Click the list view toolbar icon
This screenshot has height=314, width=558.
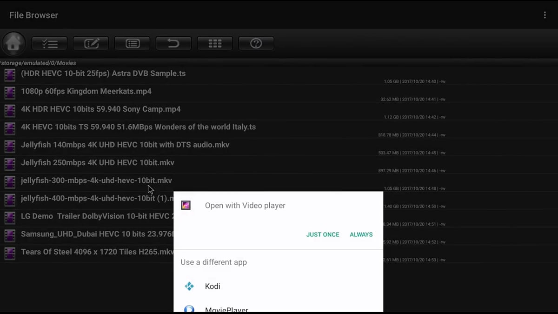(132, 44)
